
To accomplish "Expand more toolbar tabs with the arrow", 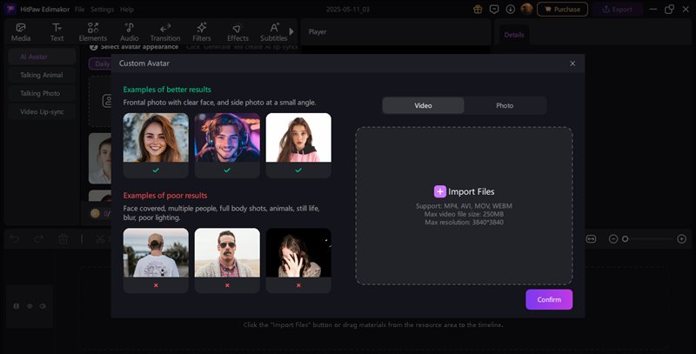I will point(291,31).
